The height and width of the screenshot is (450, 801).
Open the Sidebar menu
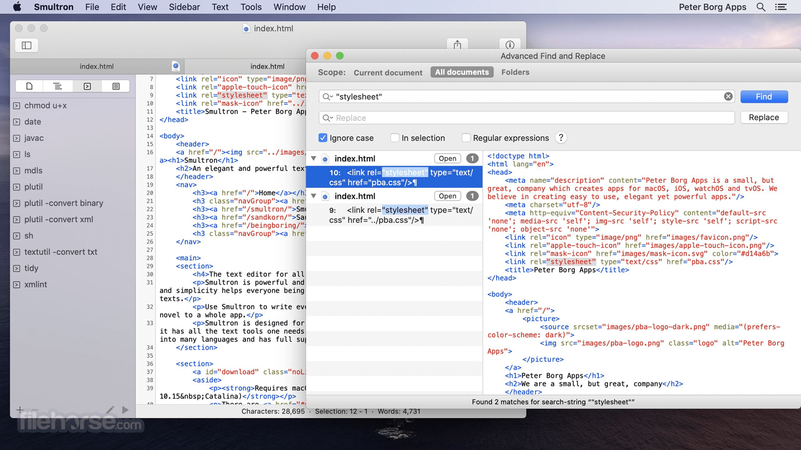[184, 7]
